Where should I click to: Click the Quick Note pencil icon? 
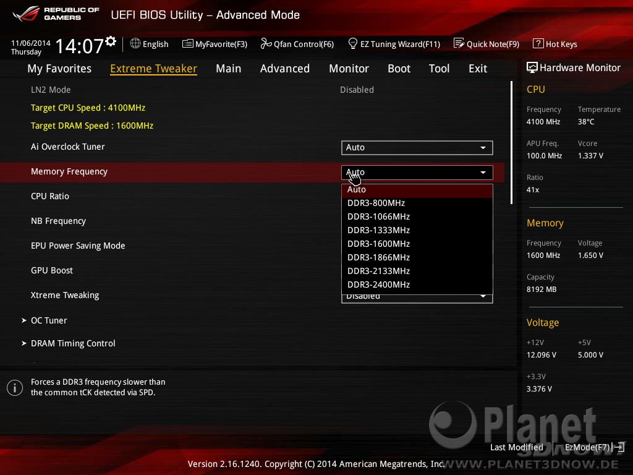click(x=459, y=43)
